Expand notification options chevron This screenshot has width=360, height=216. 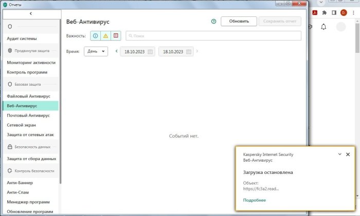click(340, 154)
